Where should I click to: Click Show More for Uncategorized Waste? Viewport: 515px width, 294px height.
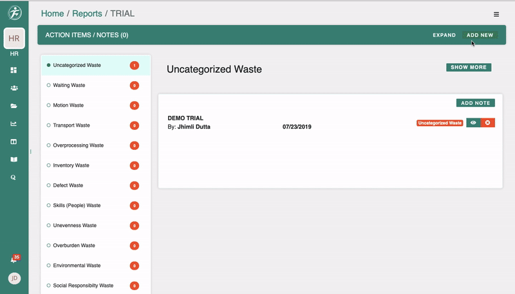tap(469, 67)
